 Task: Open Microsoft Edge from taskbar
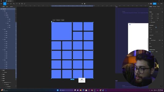pos(83,90)
